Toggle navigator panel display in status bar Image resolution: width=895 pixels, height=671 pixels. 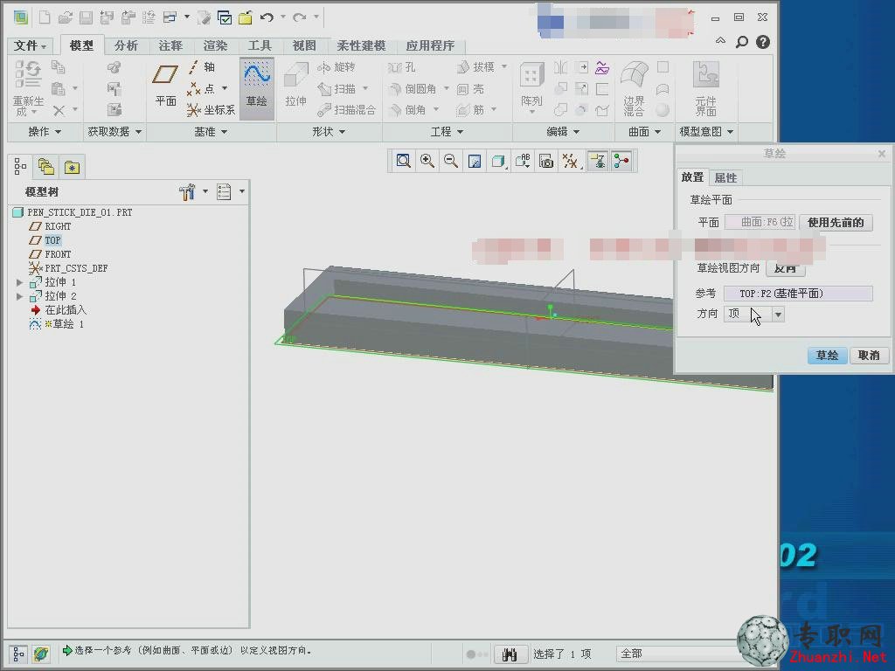pyautogui.click(x=18, y=654)
